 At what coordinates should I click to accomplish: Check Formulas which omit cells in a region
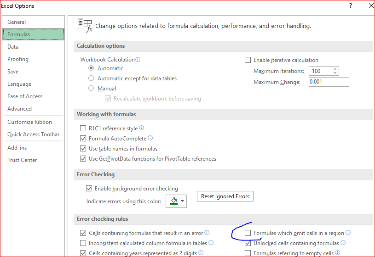coord(248,233)
